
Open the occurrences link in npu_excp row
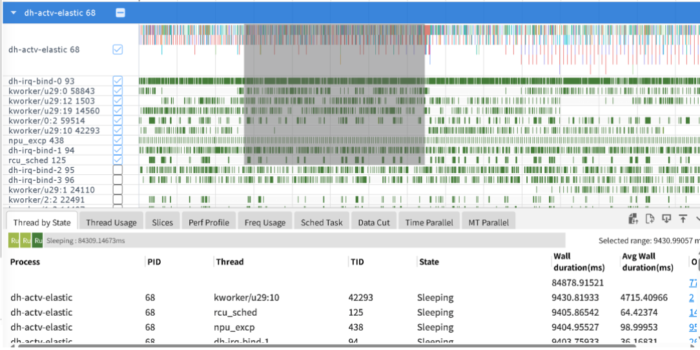coord(693,327)
